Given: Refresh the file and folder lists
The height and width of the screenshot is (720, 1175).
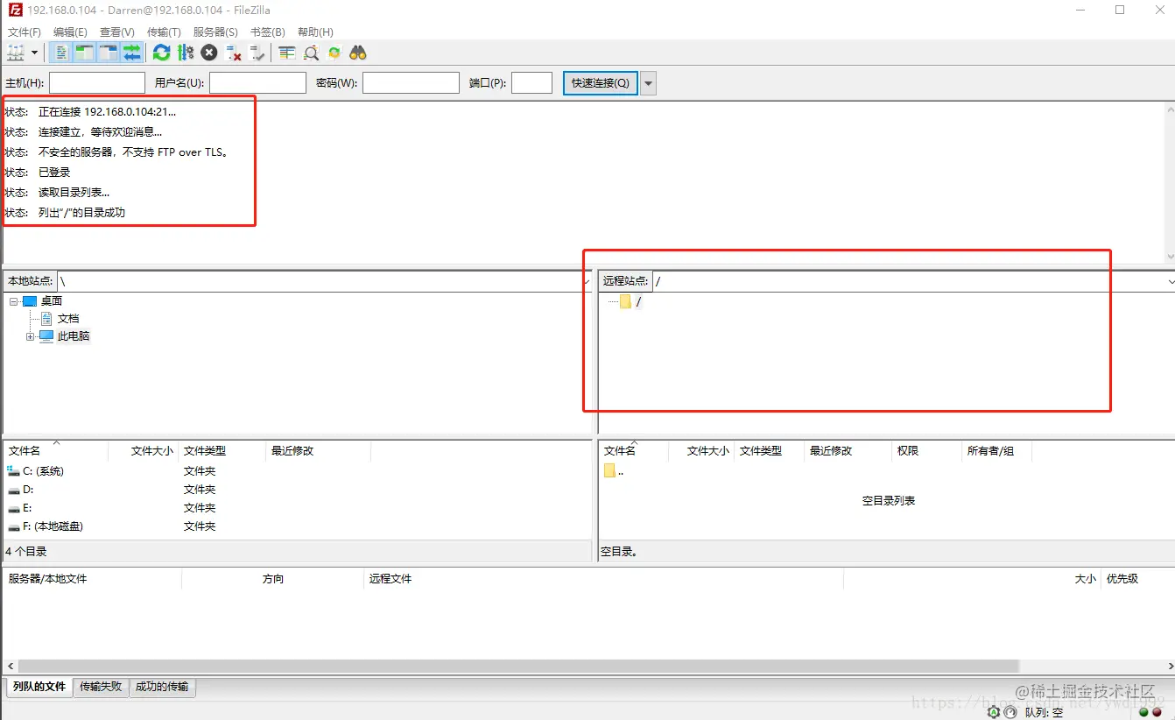Looking at the screenshot, I should tap(162, 53).
